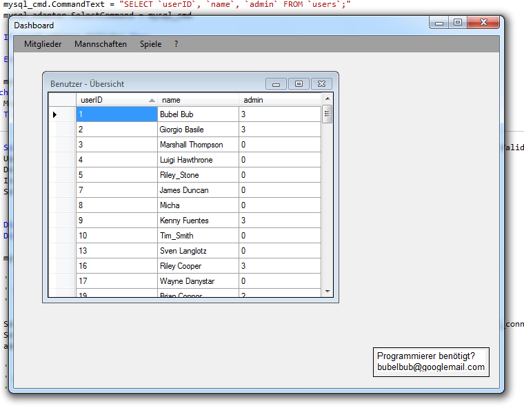
Task: Open the Mannschaften menu
Action: point(101,44)
